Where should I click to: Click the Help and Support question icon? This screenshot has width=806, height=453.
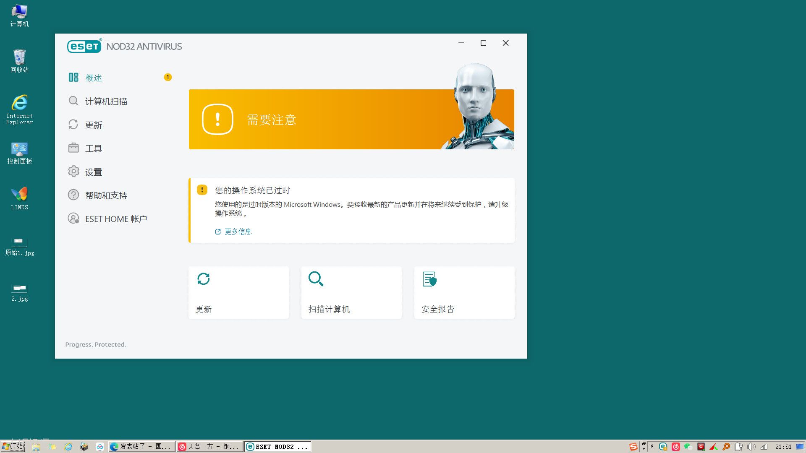pos(73,195)
